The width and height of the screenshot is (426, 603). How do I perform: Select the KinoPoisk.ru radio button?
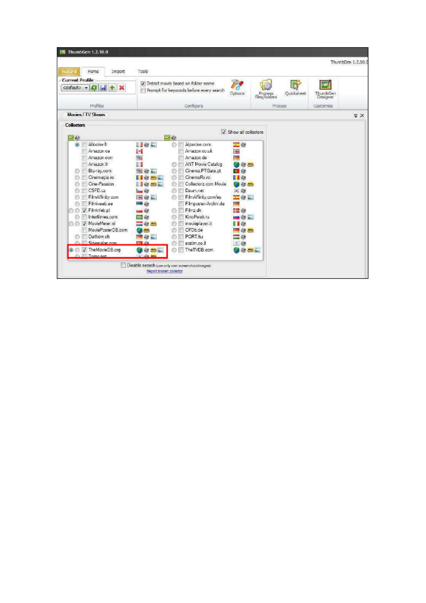pos(174,217)
